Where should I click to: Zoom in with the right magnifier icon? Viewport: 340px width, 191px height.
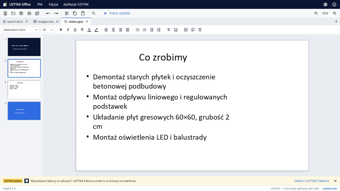(x=335, y=13)
